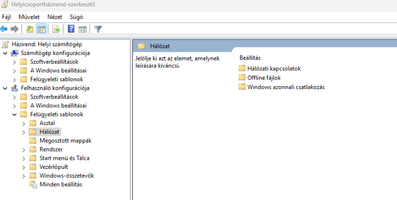397x200 pixels.
Task: Select Házirend: Helyi számítógép root
Action: (47, 44)
